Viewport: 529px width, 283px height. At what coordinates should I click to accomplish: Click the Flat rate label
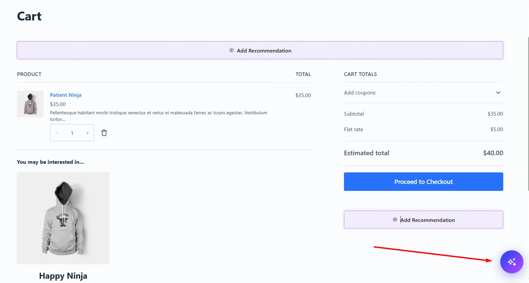pos(354,129)
